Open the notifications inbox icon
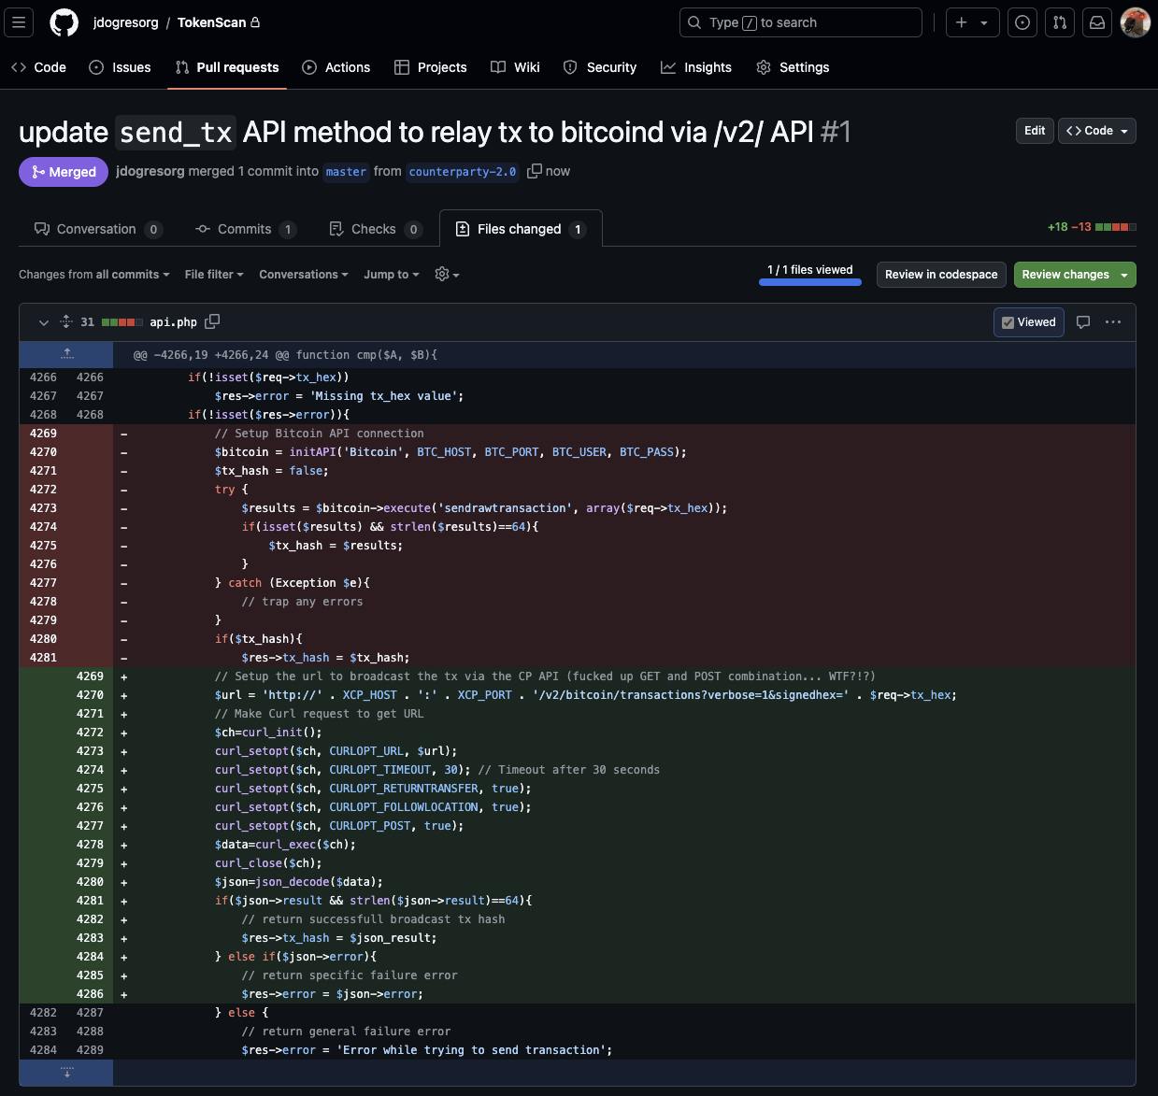This screenshot has width=1158, height=1096. [x=1097, y=22]
